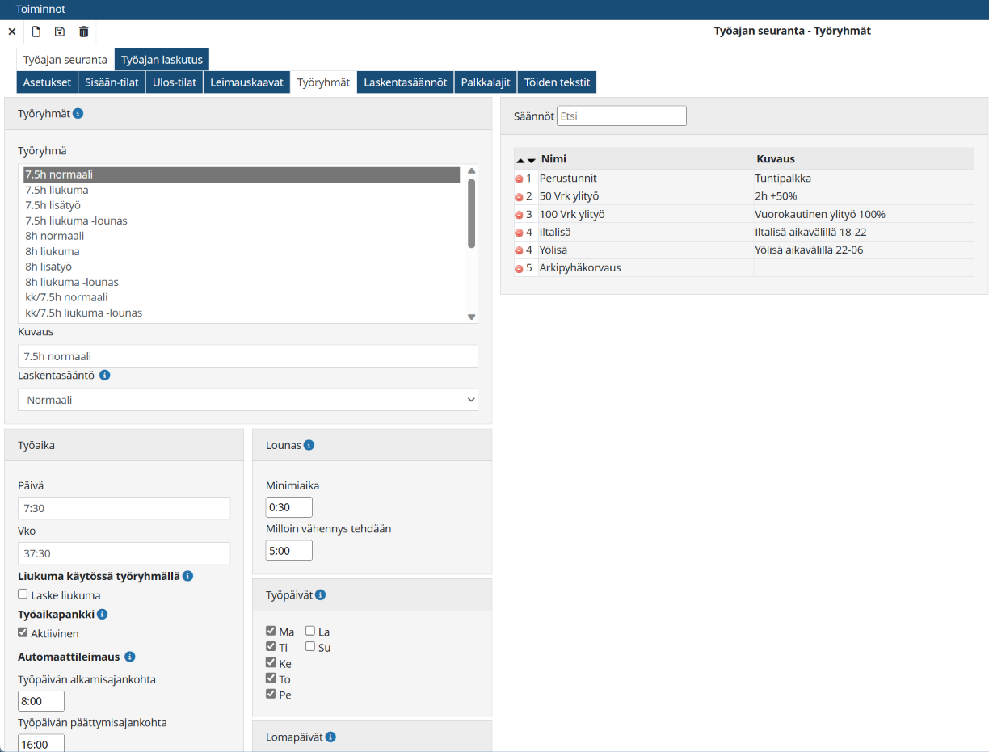
Task: Open the Työajan laskutus tab
Action: (162, 60)
